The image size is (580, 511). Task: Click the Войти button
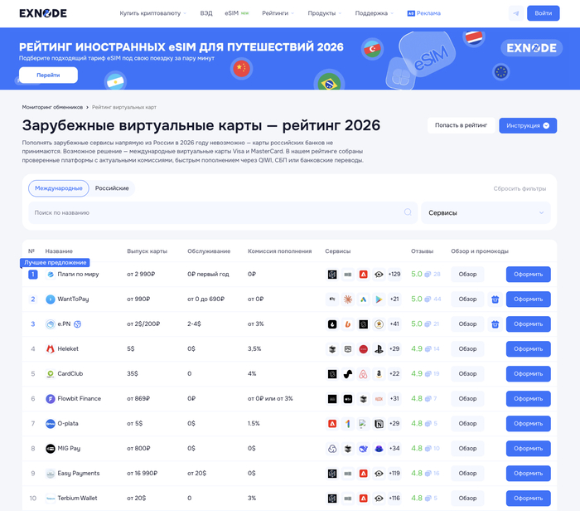[543, 13]
